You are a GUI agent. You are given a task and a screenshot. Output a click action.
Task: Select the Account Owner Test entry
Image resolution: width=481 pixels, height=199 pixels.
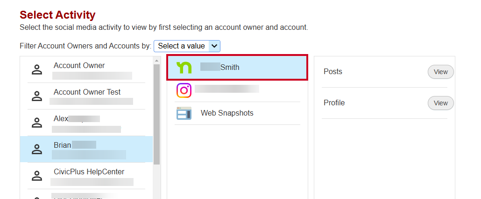pos(86,96)
